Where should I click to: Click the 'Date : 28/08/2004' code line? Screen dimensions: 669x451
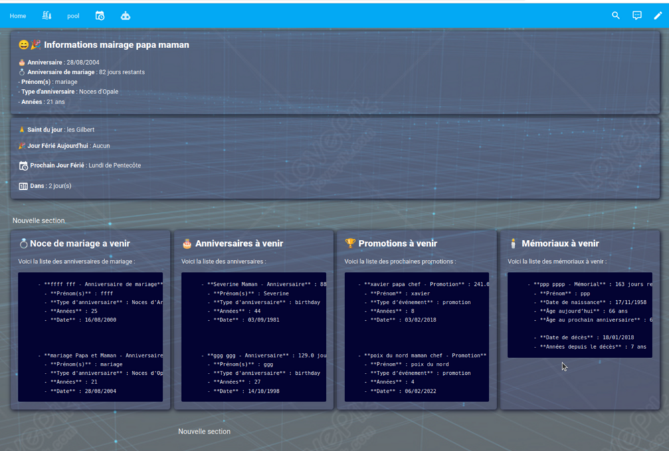[x=80, y=391]
